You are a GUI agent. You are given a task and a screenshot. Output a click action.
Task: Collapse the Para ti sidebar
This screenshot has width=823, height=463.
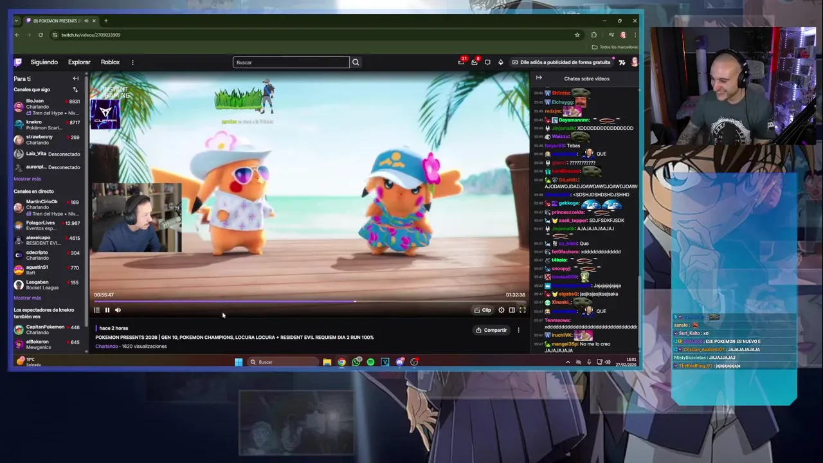(x=75, y=78)
